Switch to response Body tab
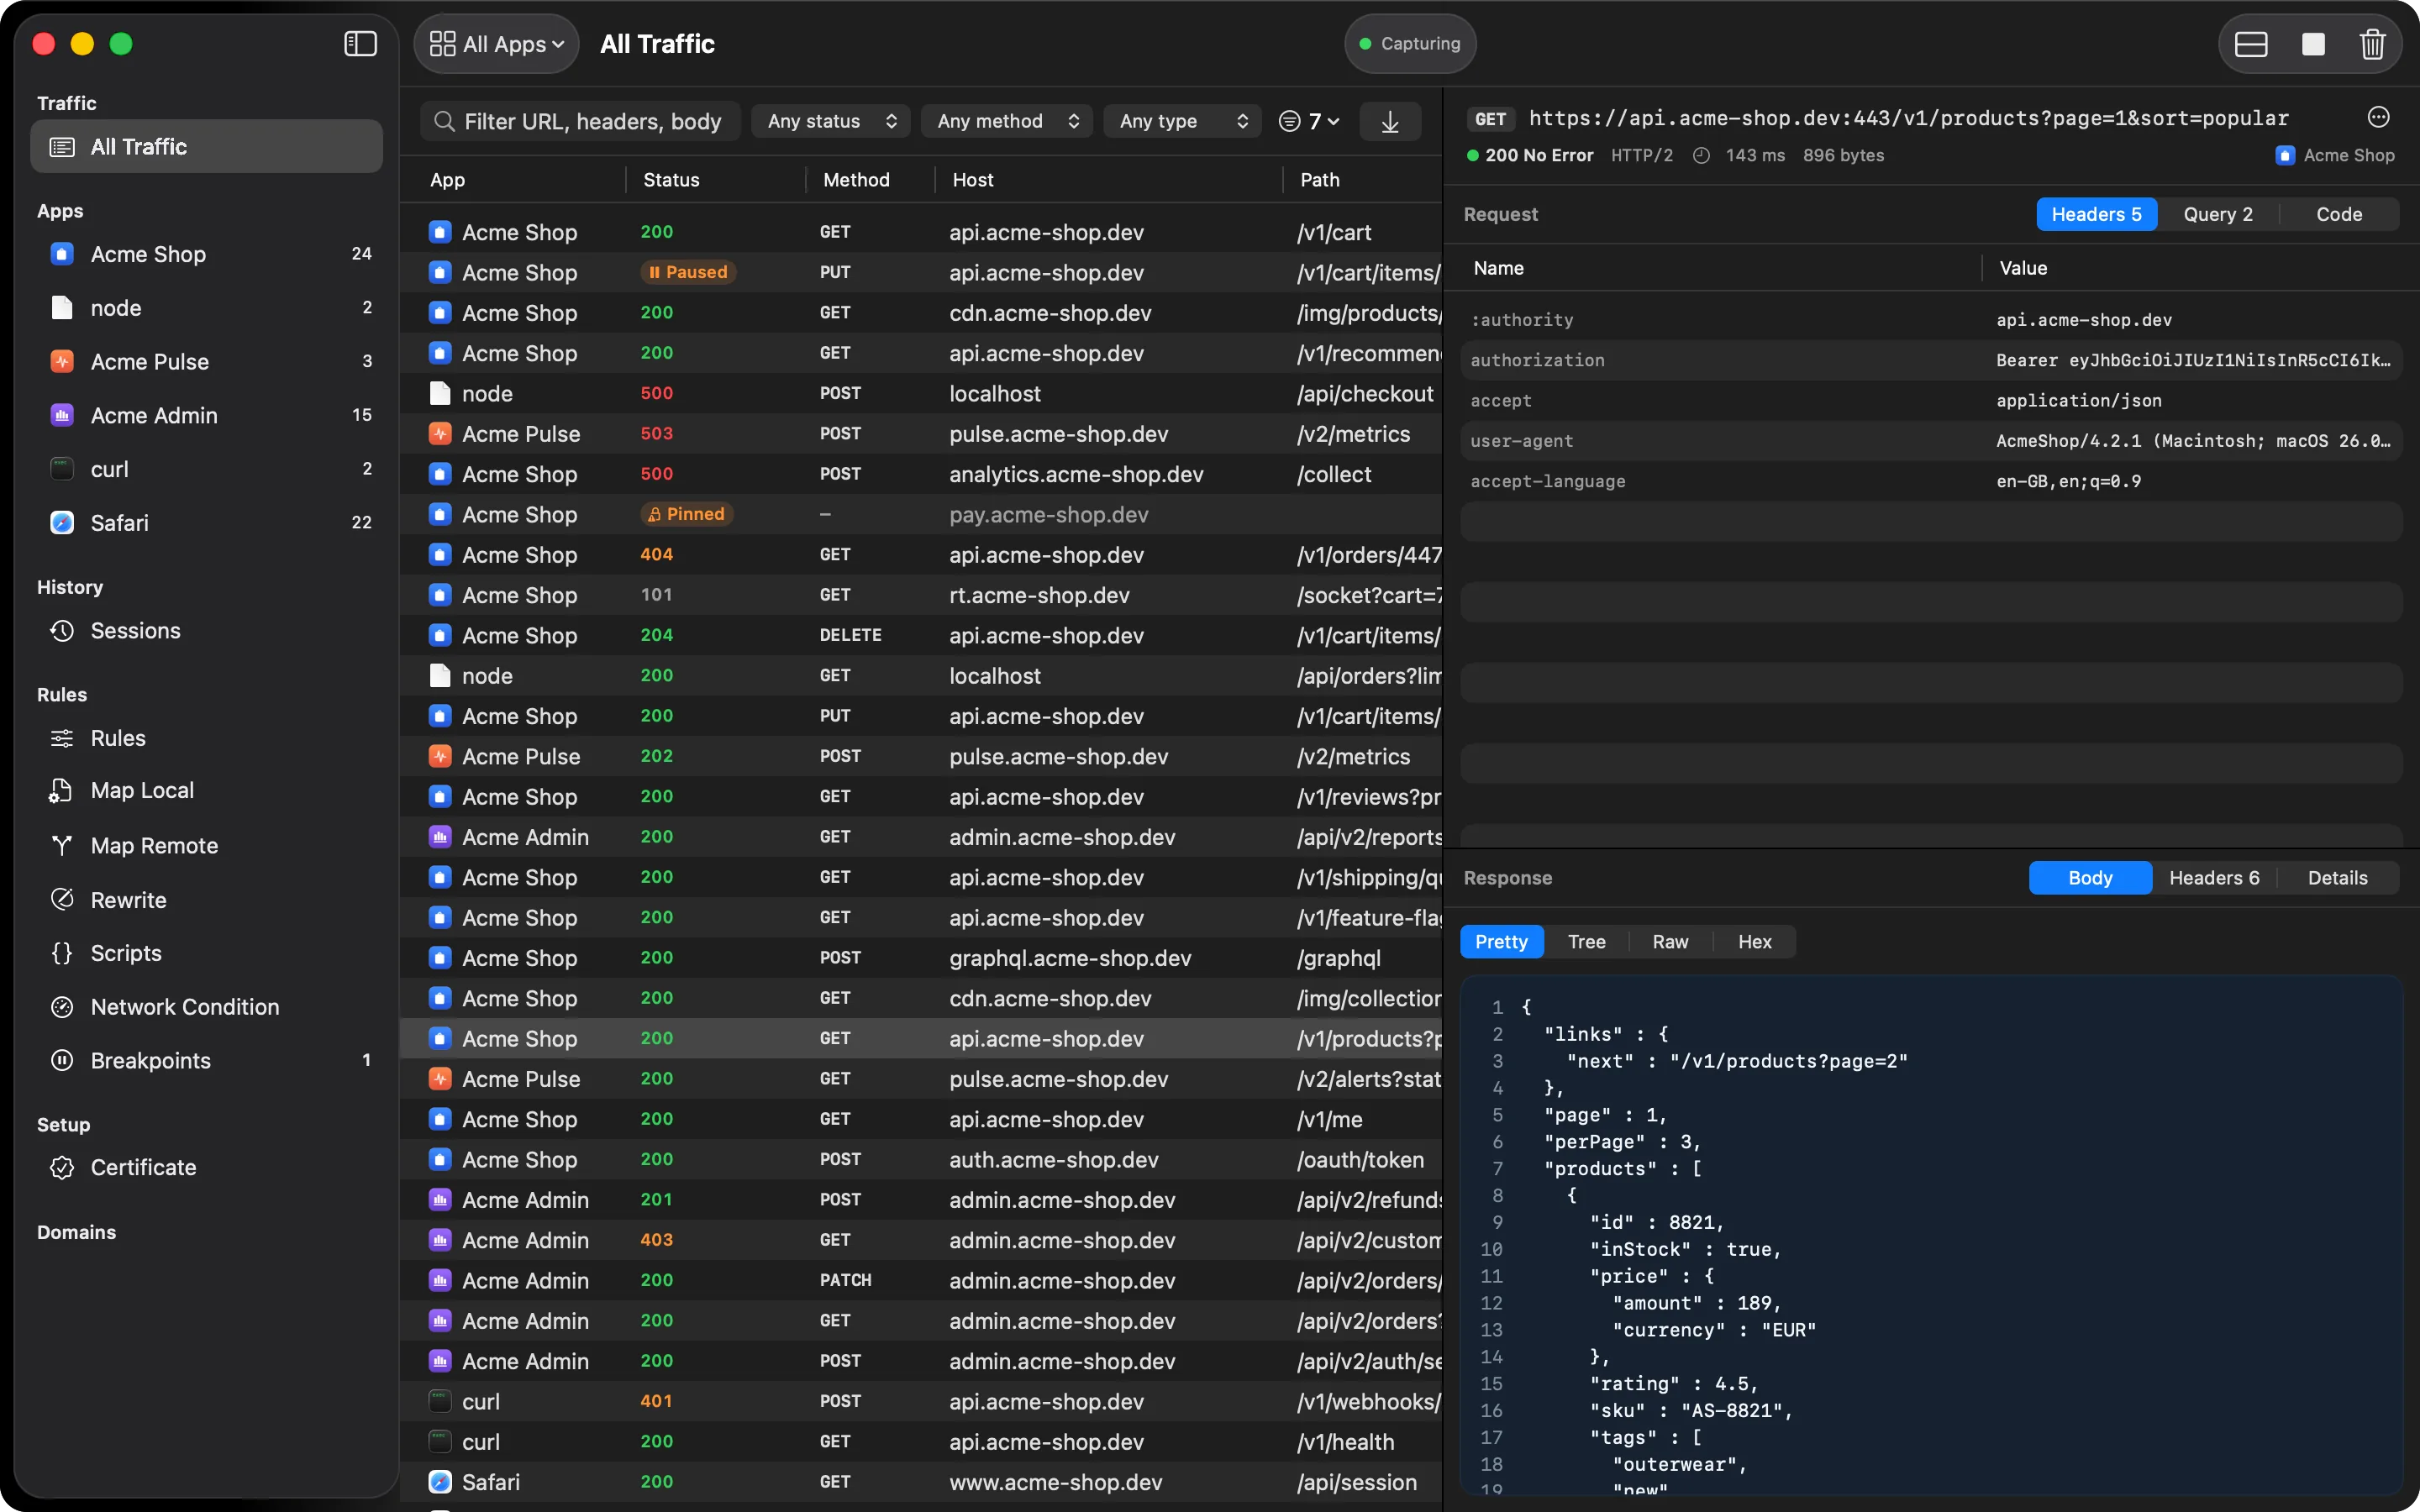The image size is (2420, 1512). pos(2090,878)
